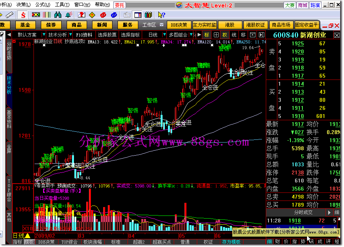Click the alarm bell alert icon
This screenshot has height=247, width=344.
69,15
